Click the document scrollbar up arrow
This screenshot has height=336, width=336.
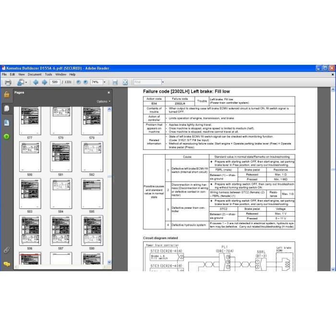coord(333,90)
